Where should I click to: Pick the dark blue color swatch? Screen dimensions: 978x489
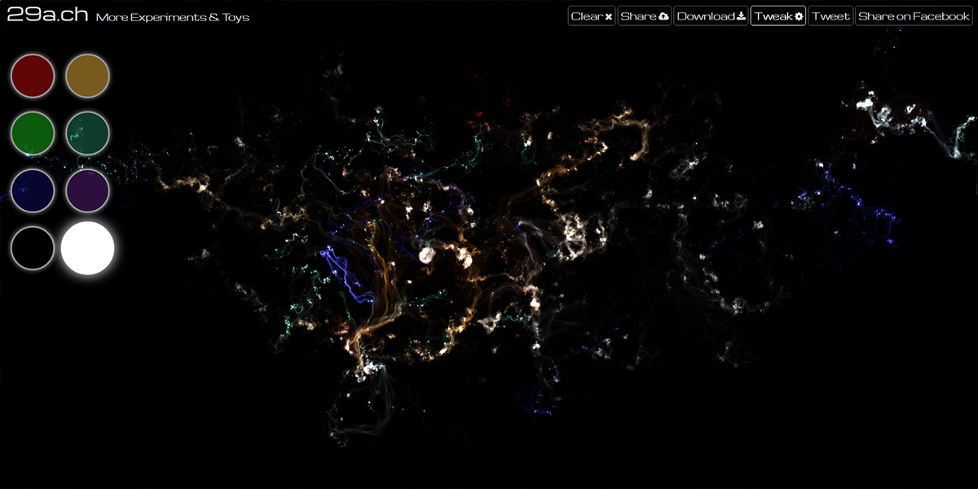coord(33,190)
